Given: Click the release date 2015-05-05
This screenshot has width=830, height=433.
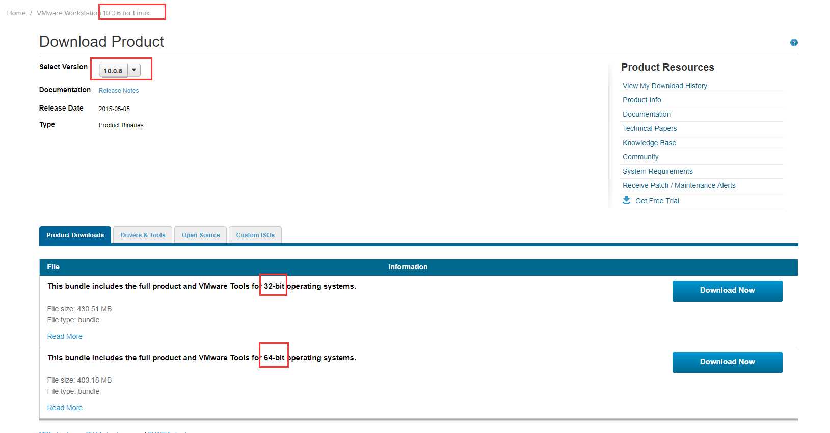Looking at the screenshot, I should (114, 109).
